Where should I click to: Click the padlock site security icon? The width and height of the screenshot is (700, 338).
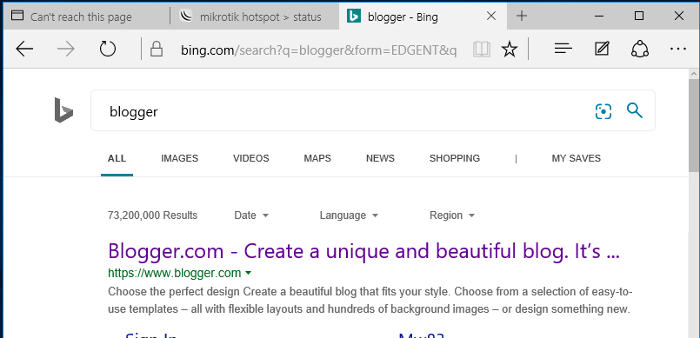click(157, 49)
